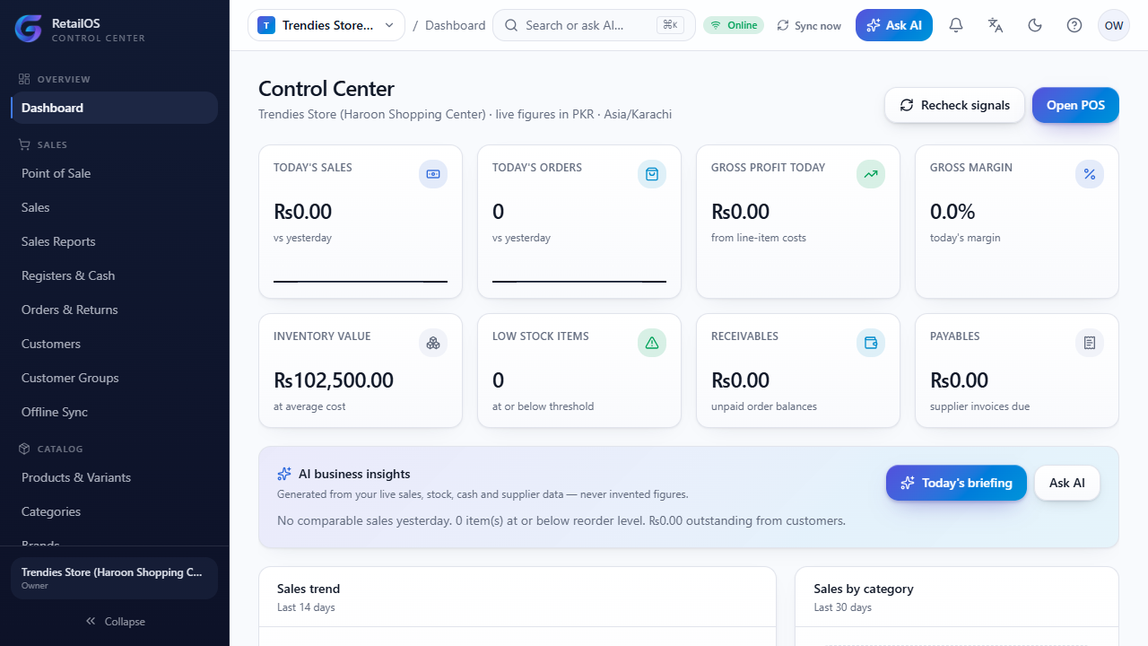Image resolution: width=1148 pixels, height=646 pixels.
Task: Click the Payables document icon
Action: click(1090, 343)
